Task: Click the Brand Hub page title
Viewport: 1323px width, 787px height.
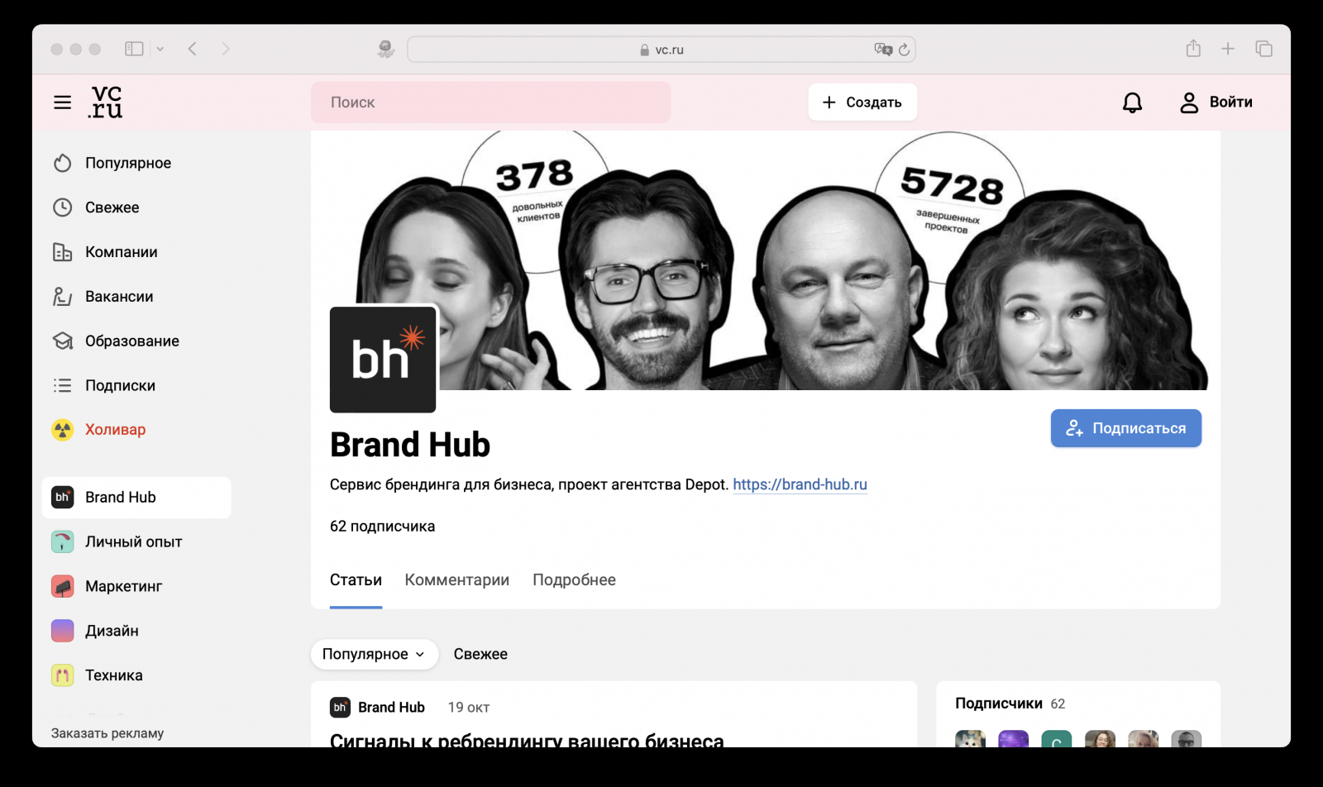Action: tap(410, 445)
